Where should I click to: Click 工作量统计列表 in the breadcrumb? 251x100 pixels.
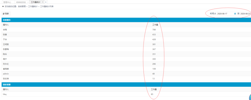[x=47, y=6]
